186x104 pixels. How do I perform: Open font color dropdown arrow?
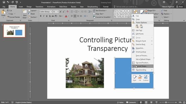coord(68,16)
